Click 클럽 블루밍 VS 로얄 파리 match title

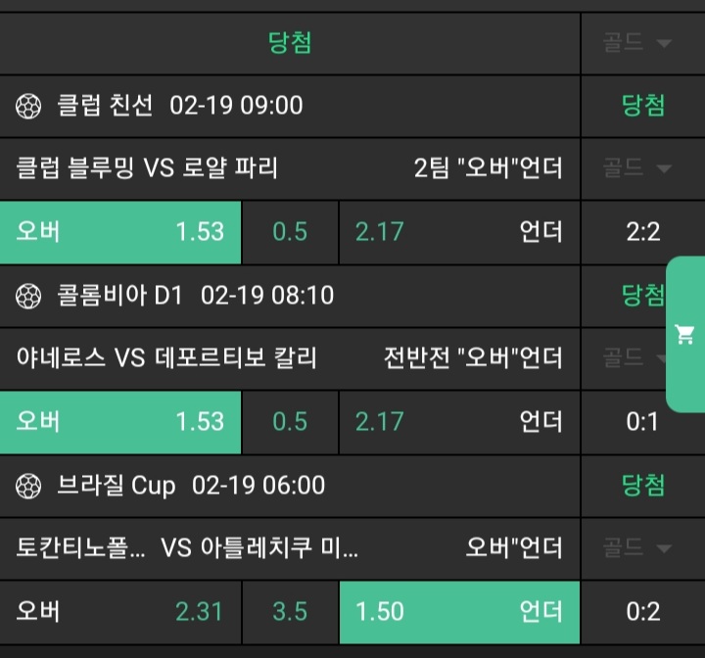147,168
